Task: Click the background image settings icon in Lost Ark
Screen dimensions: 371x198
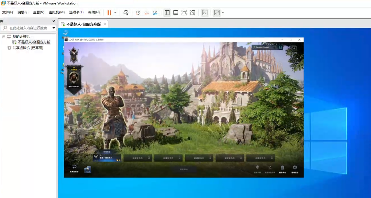Action: [x=293, y=48]
